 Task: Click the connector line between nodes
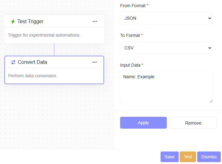[x=54, y=49]
